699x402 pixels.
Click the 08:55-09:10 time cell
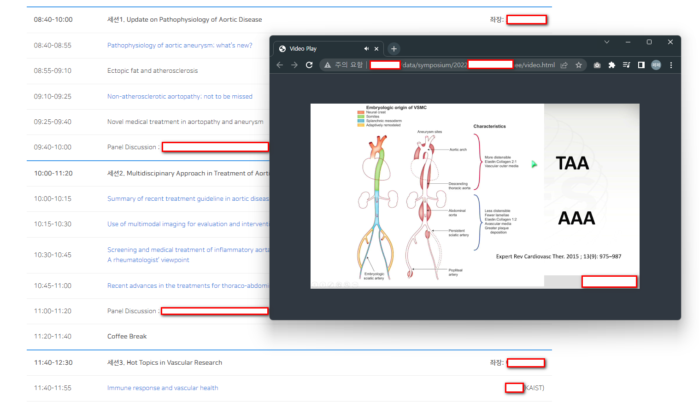tap(53, 70)
